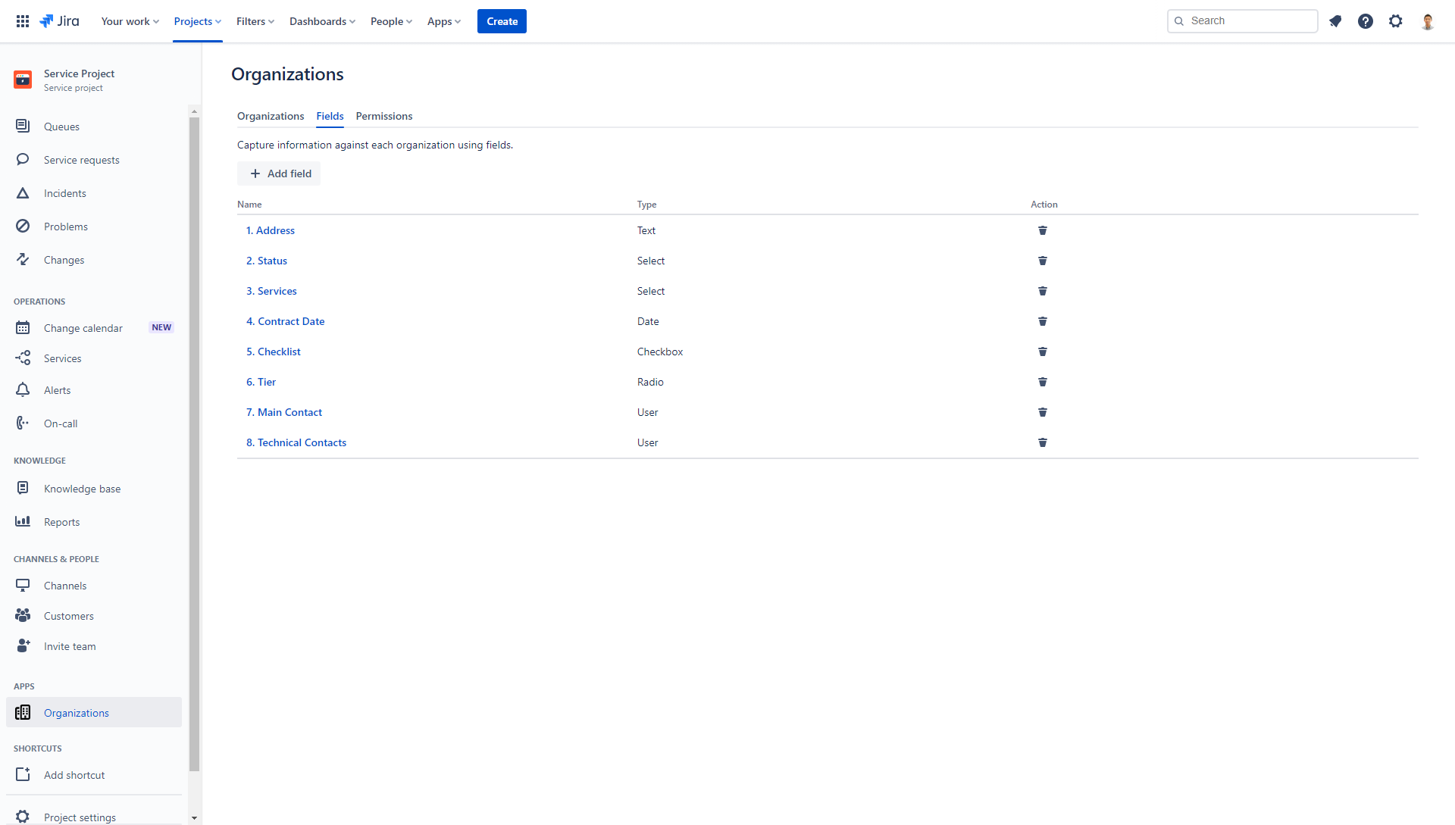
Task: Open settings gear in top bar
Action: click(1395, 21)
